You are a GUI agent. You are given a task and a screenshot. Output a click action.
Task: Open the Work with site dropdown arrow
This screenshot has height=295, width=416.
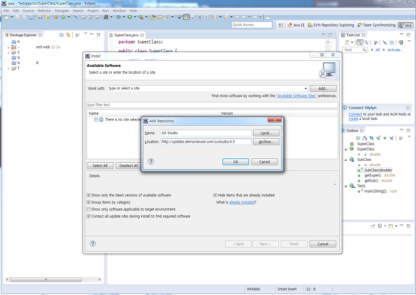pos(305,88)
